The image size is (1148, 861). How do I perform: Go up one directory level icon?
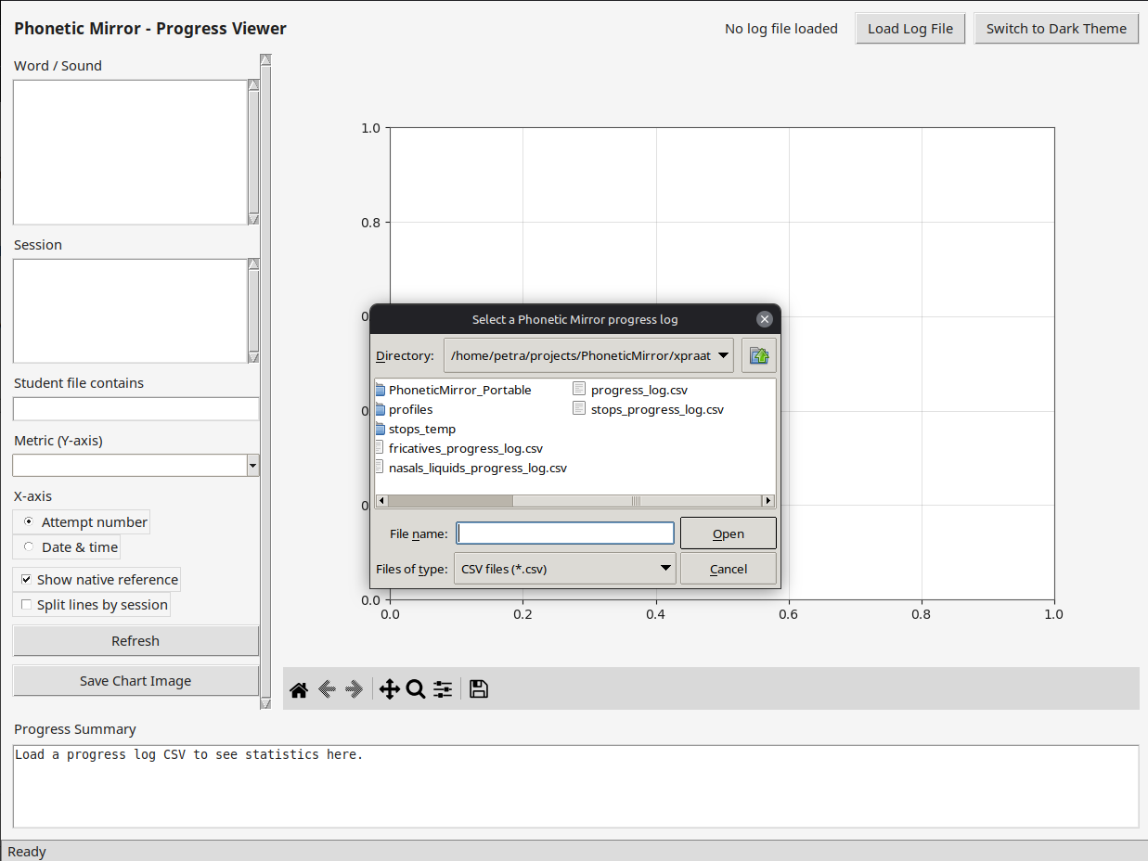pos(759,355)
